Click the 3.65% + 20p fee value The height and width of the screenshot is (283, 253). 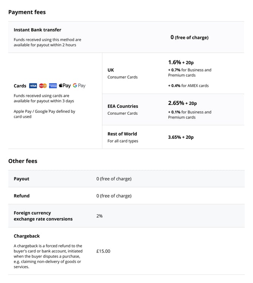coord(180,137)
